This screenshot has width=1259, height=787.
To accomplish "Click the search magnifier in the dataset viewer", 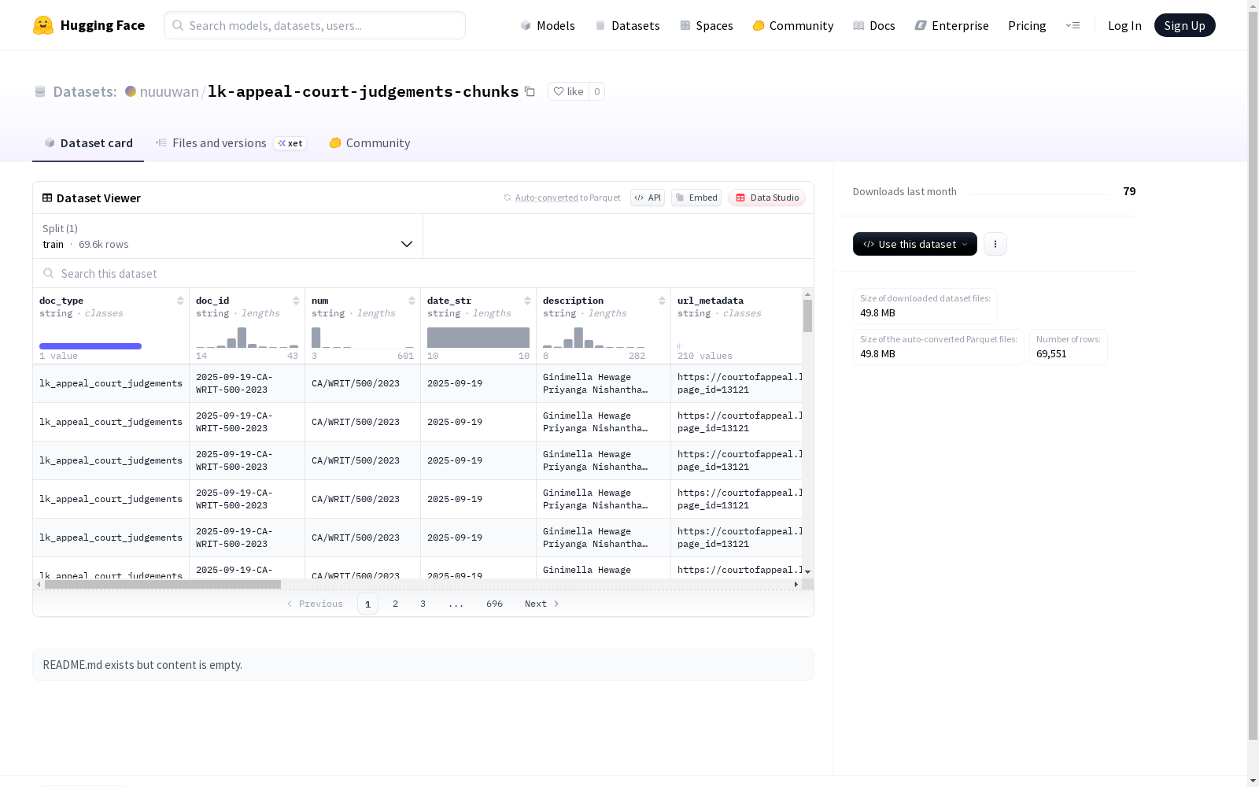I will (x=49, y=273).
